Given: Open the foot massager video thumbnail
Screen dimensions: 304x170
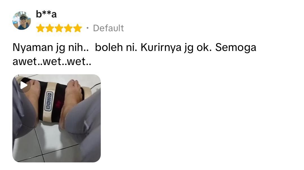Looking at the screenshot, I should tap(57, 118).
